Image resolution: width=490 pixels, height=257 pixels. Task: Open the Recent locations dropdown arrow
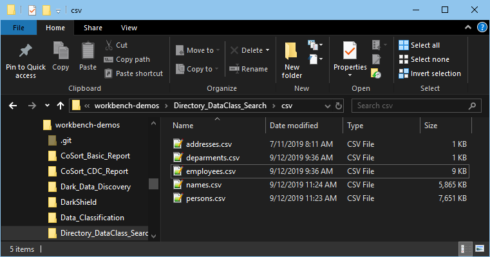tap(47, 106)
